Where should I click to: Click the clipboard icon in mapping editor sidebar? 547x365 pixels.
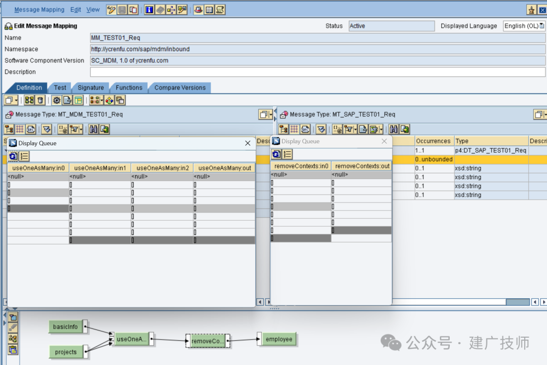click(x=13, y=350)
